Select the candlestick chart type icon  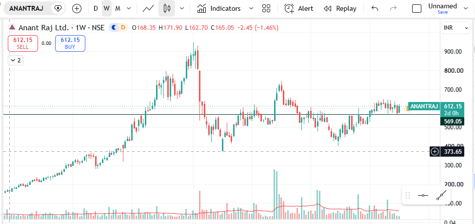pos(167,8)
